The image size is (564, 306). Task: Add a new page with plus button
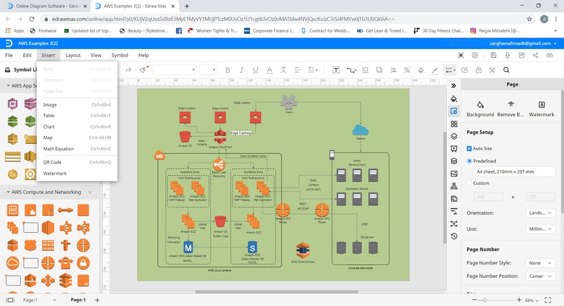[97, 300]
